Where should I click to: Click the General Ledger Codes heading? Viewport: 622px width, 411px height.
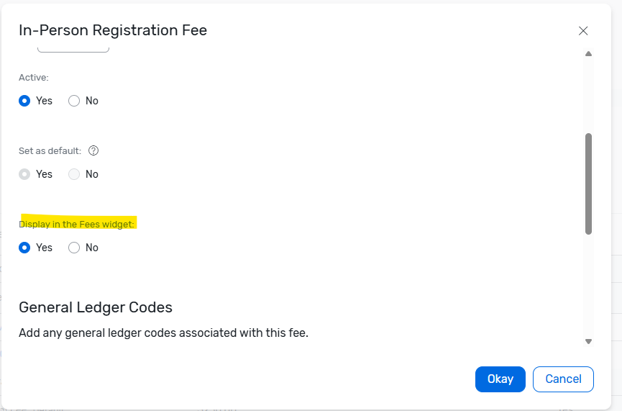(96, 307)
